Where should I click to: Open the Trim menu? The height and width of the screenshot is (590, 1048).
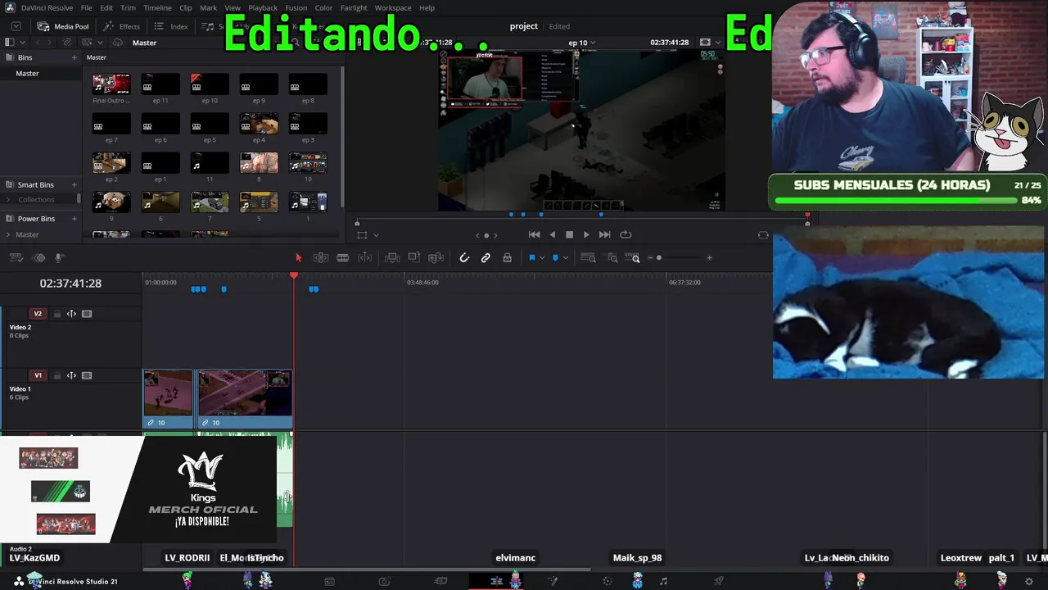[128, 7]
